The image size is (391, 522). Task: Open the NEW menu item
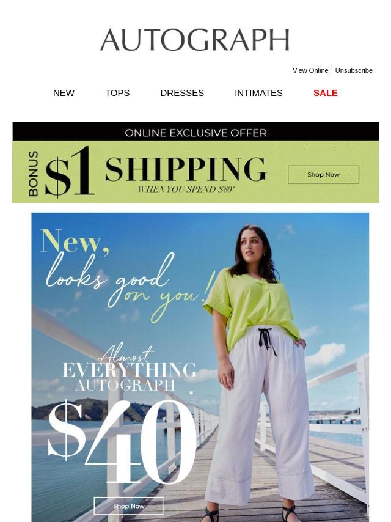[64, 93]
